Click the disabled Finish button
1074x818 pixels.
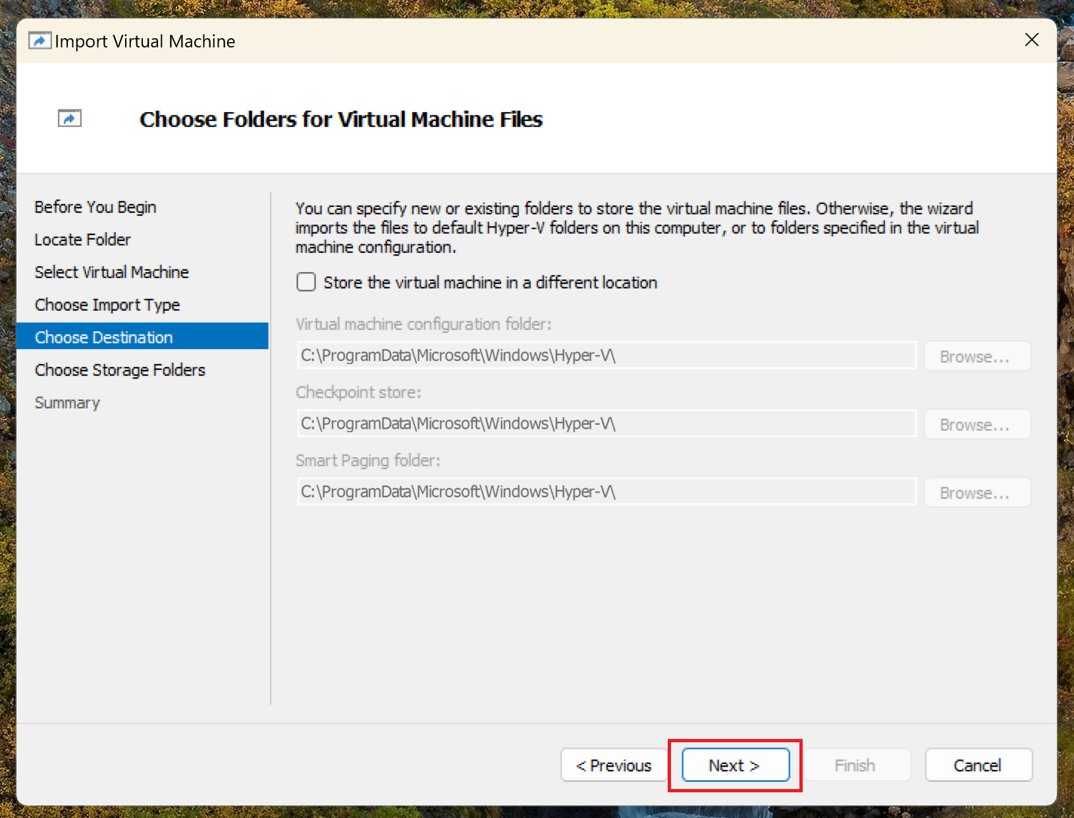[x=856, y=765]
